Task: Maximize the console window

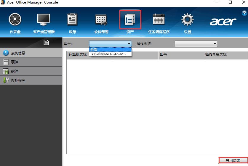Action: (x=230, y=2)
